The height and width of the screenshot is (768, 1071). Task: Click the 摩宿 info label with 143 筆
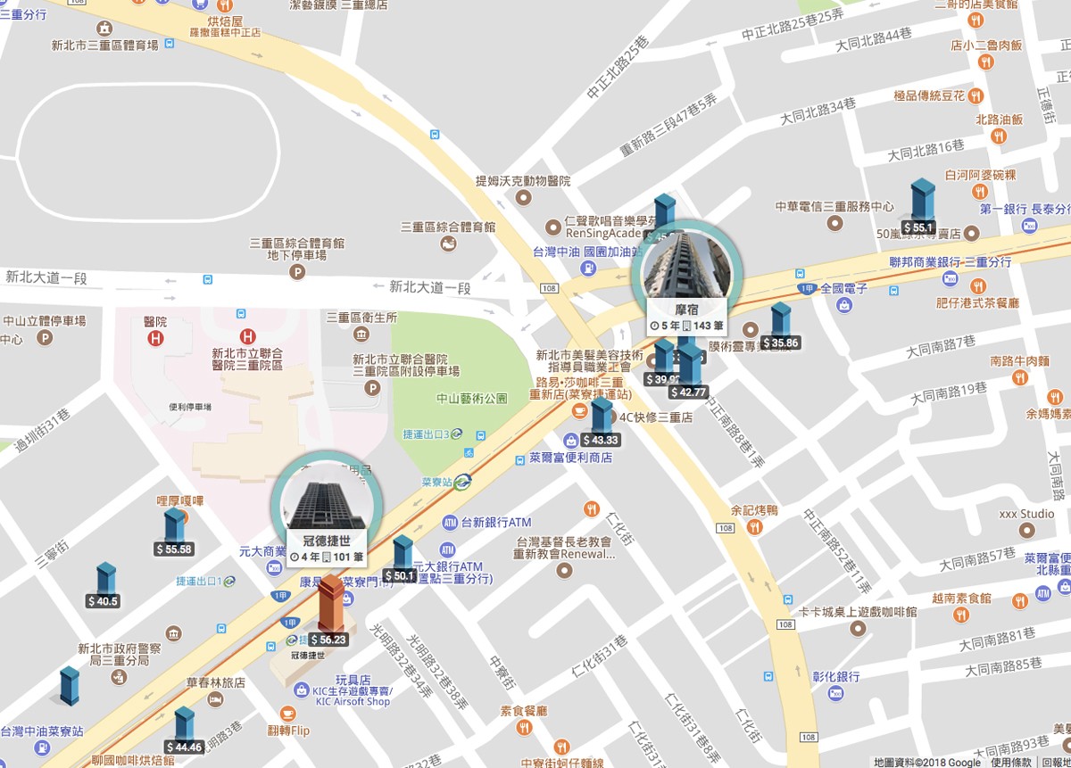pos(687,318)
